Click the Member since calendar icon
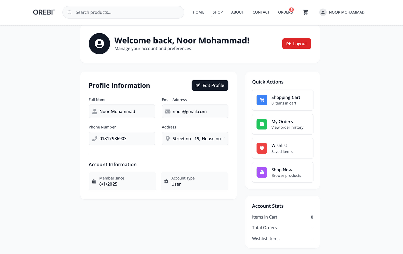 click(x=94, y=181)
